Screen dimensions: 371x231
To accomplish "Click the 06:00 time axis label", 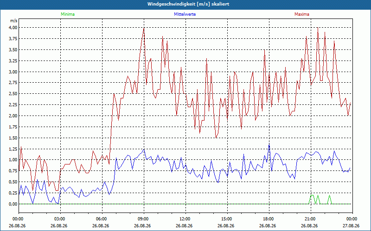I will pyautogui.click(x=102, y=219).
